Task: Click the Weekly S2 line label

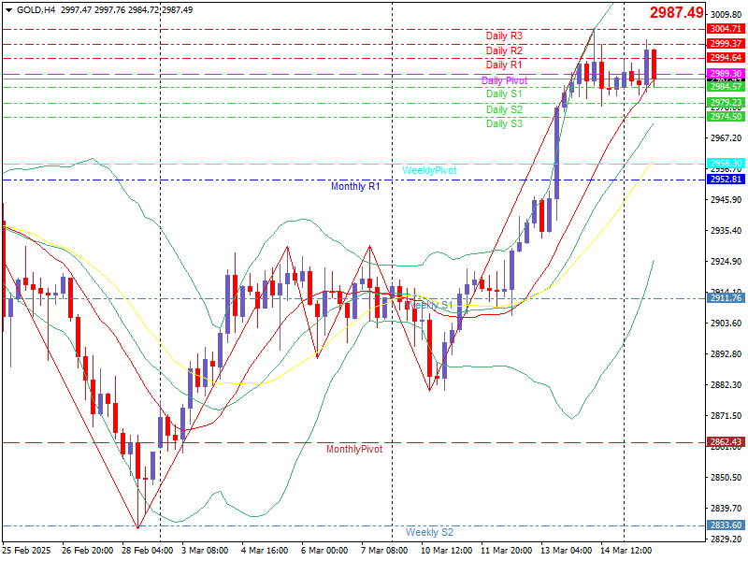Action: coord(429,532)
